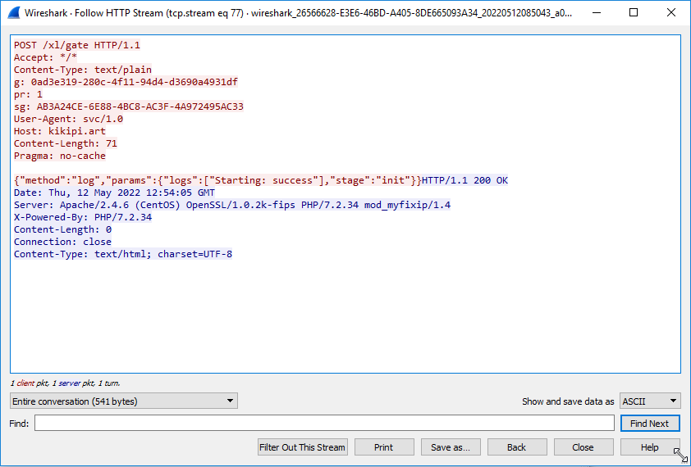Click the 'Pragma: no-cache' line

[x=60, y=156]
